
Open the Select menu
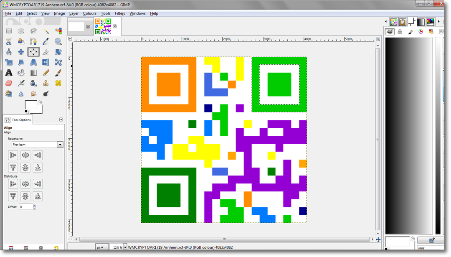pyautogui.click(x=32, y=13)
